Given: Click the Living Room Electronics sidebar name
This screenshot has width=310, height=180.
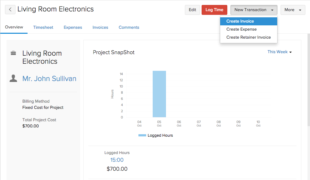Looking at the screenshot, I should click(x=42, y=57).
